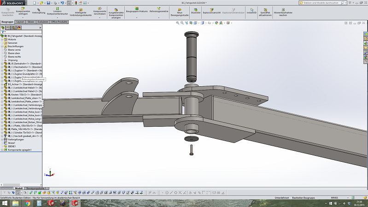Expand the Historie tree node

pos(2,40)
